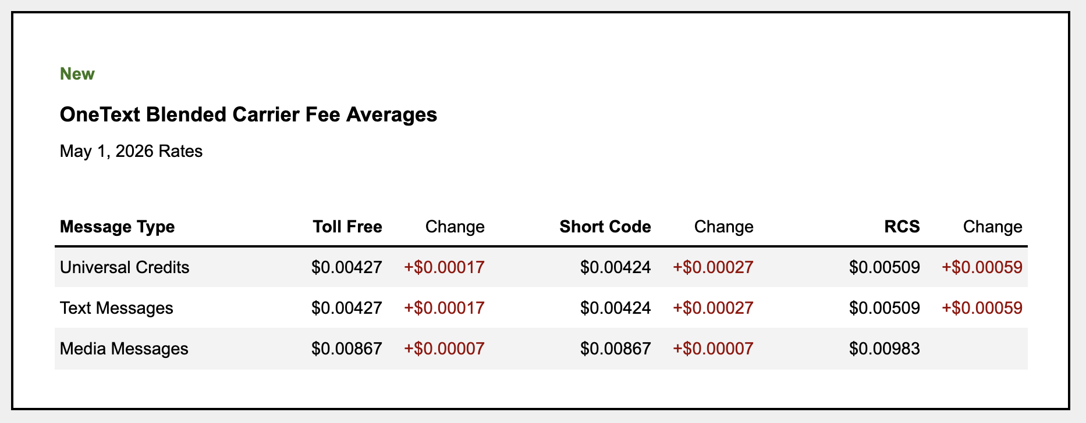The height and width of the screenshot is (423, 1086).
Task: Click the Short Code rate for Text Messages
Action: tap(616, 308)
